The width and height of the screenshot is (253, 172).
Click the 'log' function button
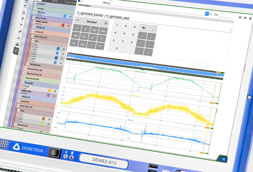point(82,44)
